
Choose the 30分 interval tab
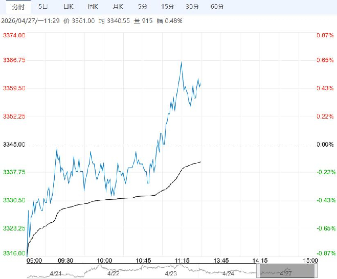pos(192,7)
